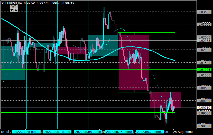This screenshot has width=213, height=135.
Task: Click the open value 0.99741
Action: (x=30, y=3)
